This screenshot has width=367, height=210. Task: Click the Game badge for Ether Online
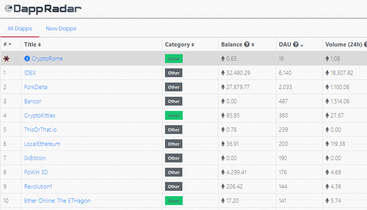[174, 201]
